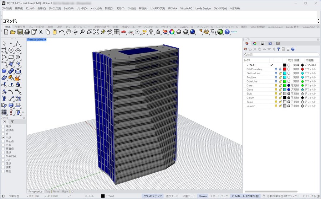321x199 pixels.
Task: Open the サーフェス(S) menu
Action: pyautogui.click(x=55, y=8)
